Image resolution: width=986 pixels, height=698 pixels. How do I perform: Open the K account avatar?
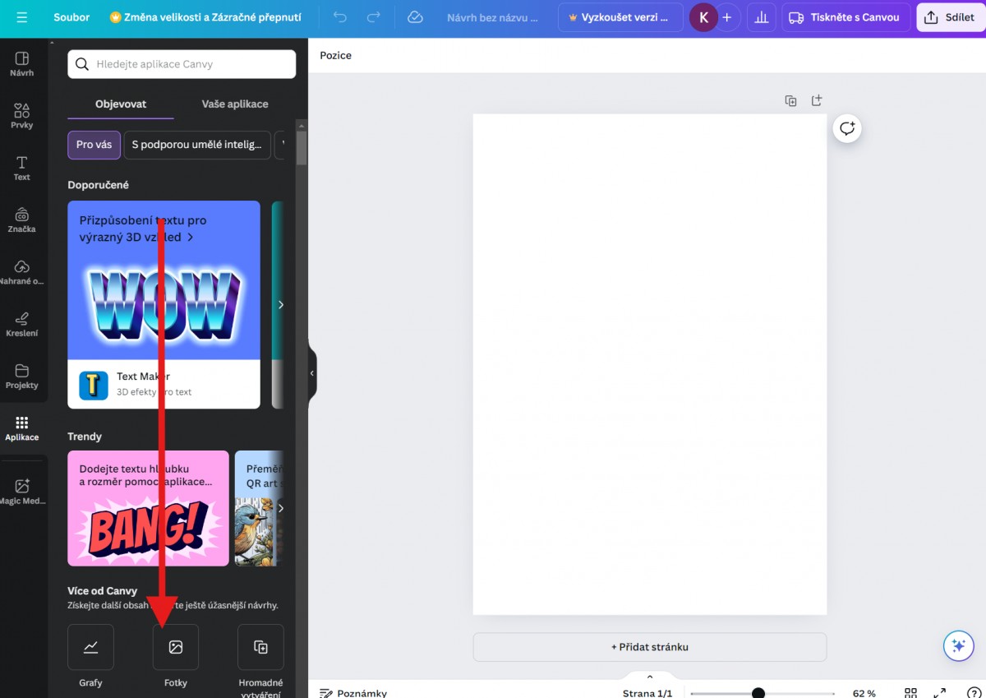click(x=703, y=17)
